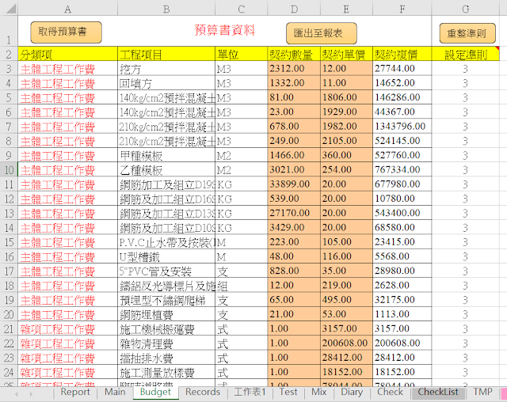This screenshot has width=507, height=402.
Task: Select quantity cell 27170.00
Action: (294, 213)
